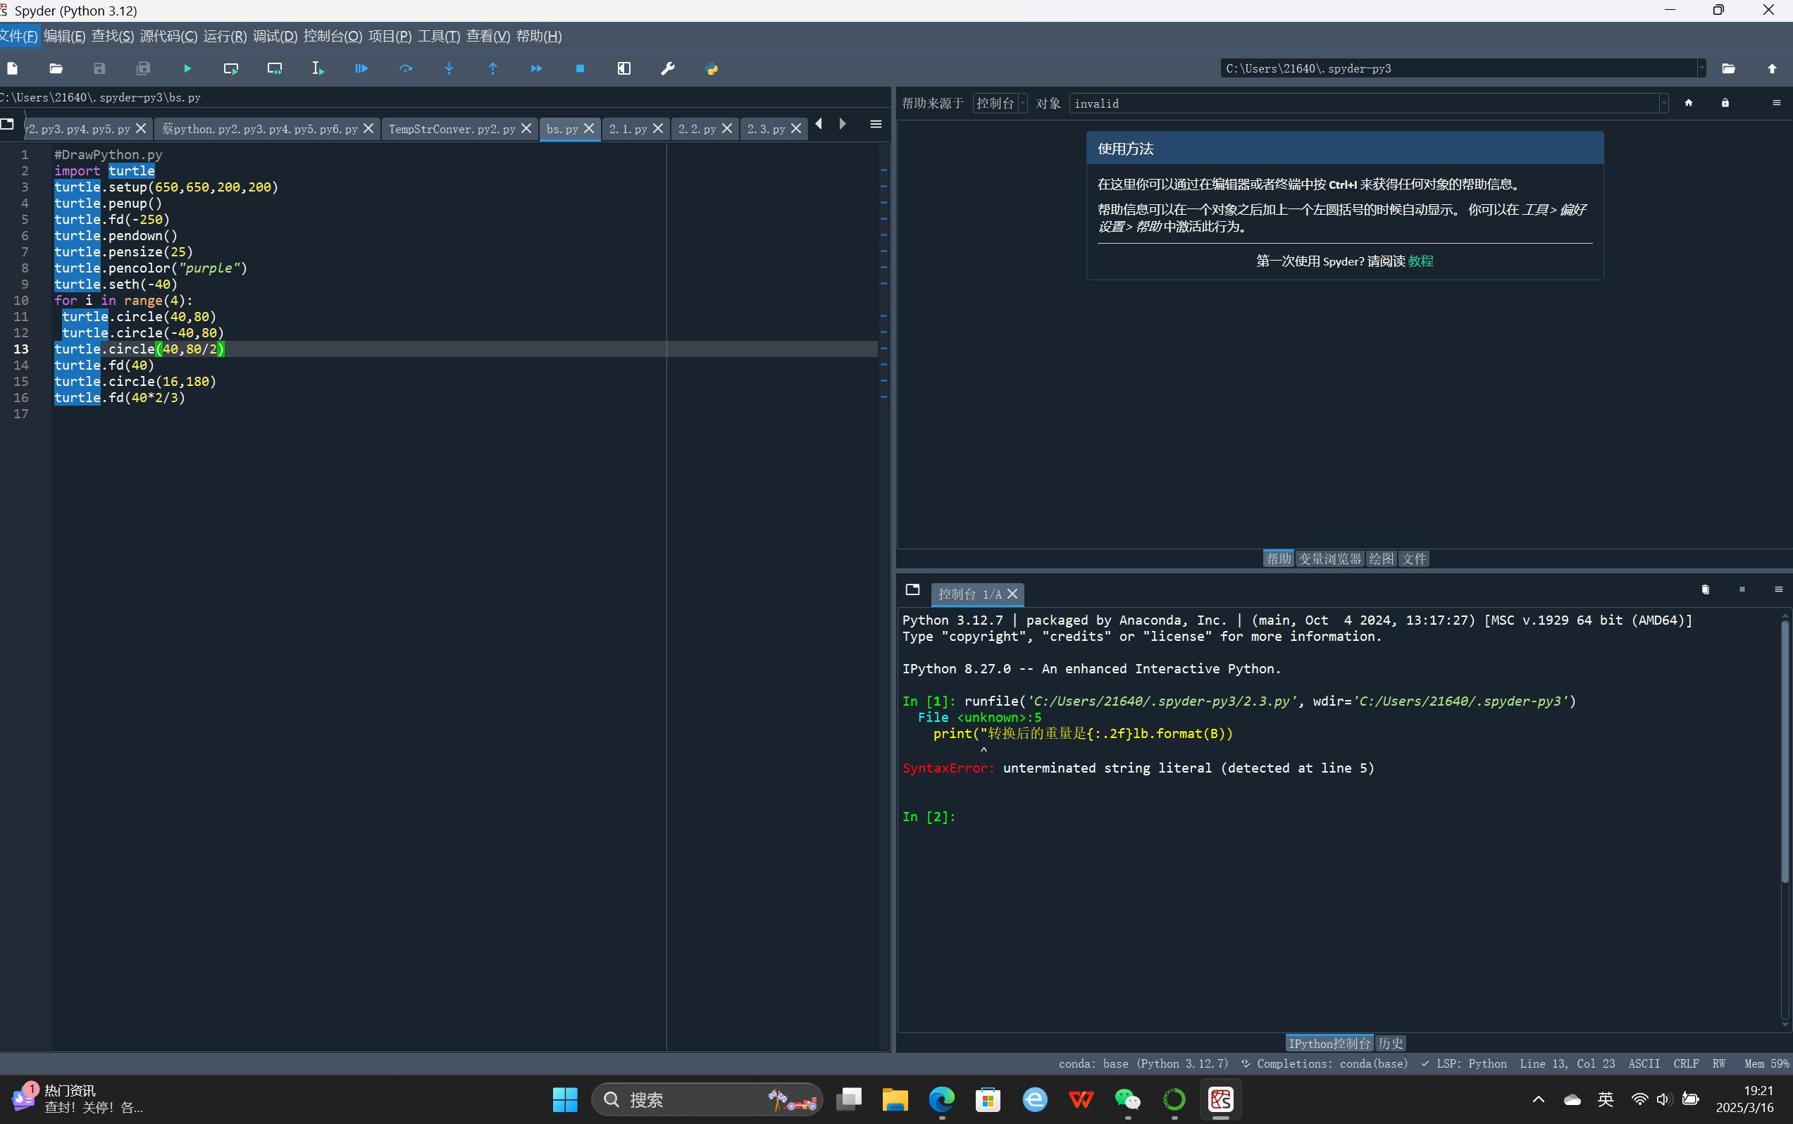Click the IPython console vertical scrollbar
This screenshot has height=1124, width=1793.
pos(1784,751)
